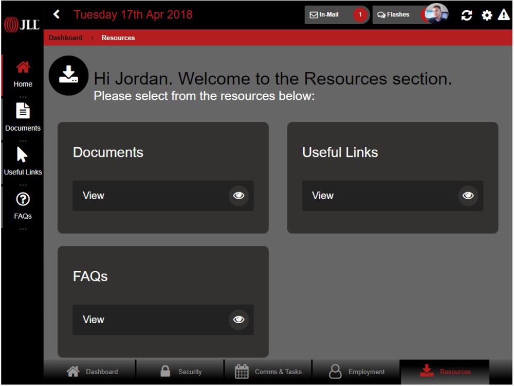Switch to the Security bottom tab
Image resolution: width=514 pixels, height=386 pixels.
tap(180, 372)
